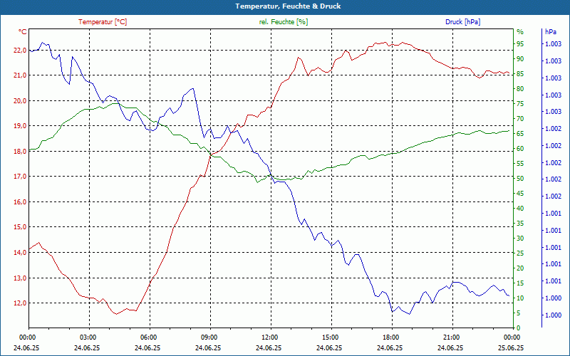This screenshot has height=356, width=570.
Task: Click the 0 humidity axis label
Action: (x=519, y=328)
